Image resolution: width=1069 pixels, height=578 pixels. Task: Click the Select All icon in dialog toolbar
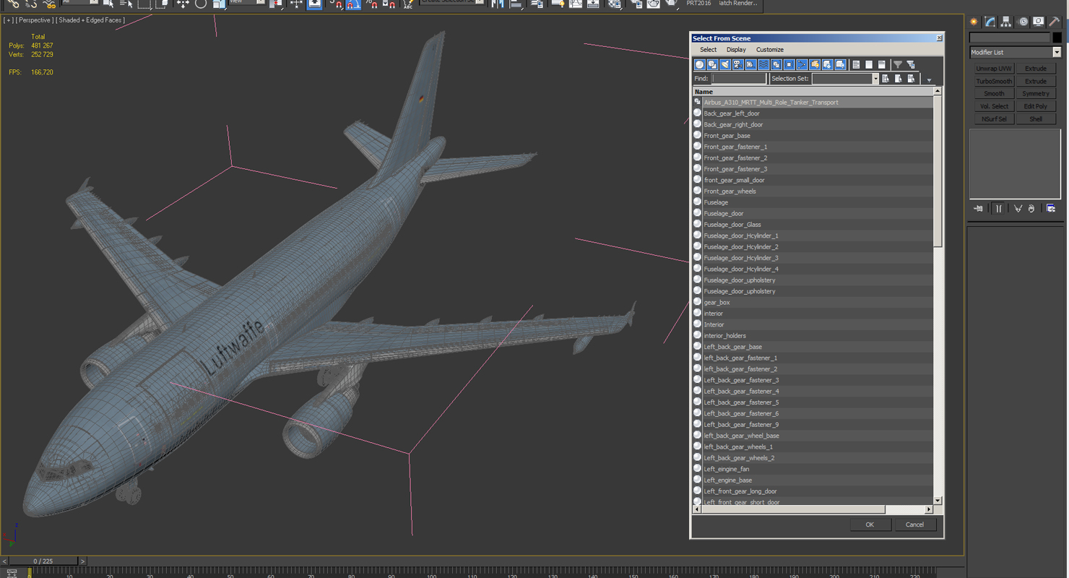pyautogui.click(x=856, y=64)
